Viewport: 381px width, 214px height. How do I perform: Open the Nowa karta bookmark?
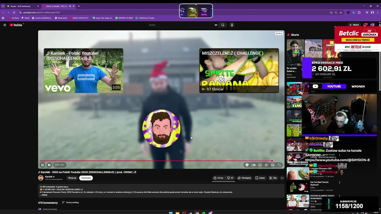point(61,18)
